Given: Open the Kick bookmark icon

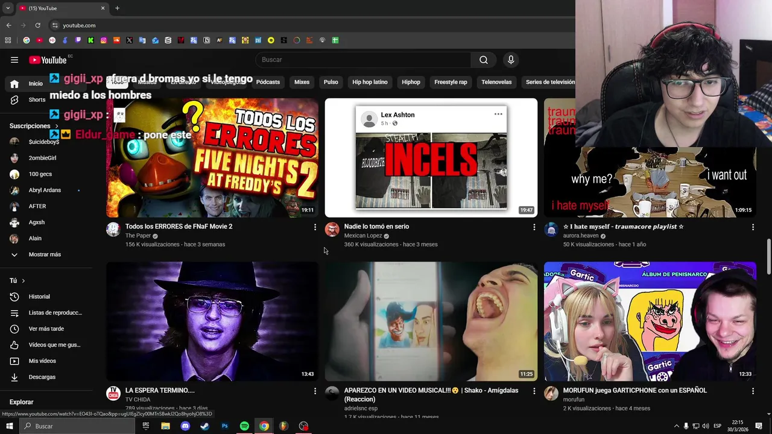Looking at the screenshot, I should click(90, 40).
